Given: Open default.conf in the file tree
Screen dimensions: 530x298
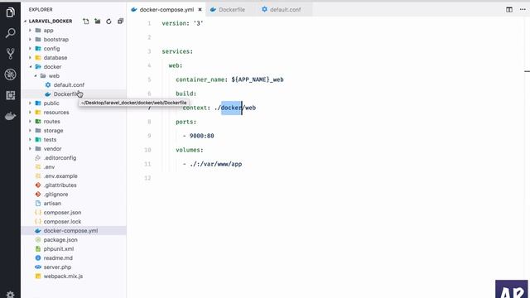Looking at the screenshot, I should 69,84.
